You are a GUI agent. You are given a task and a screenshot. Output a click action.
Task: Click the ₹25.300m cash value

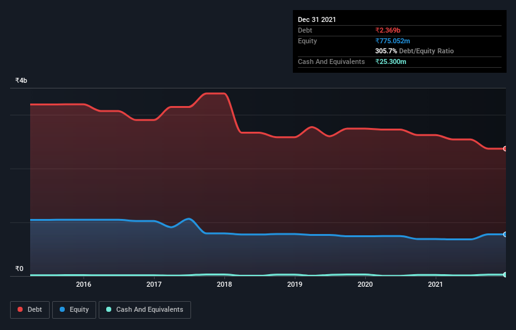pyautogui.click(x=391, y=61)
